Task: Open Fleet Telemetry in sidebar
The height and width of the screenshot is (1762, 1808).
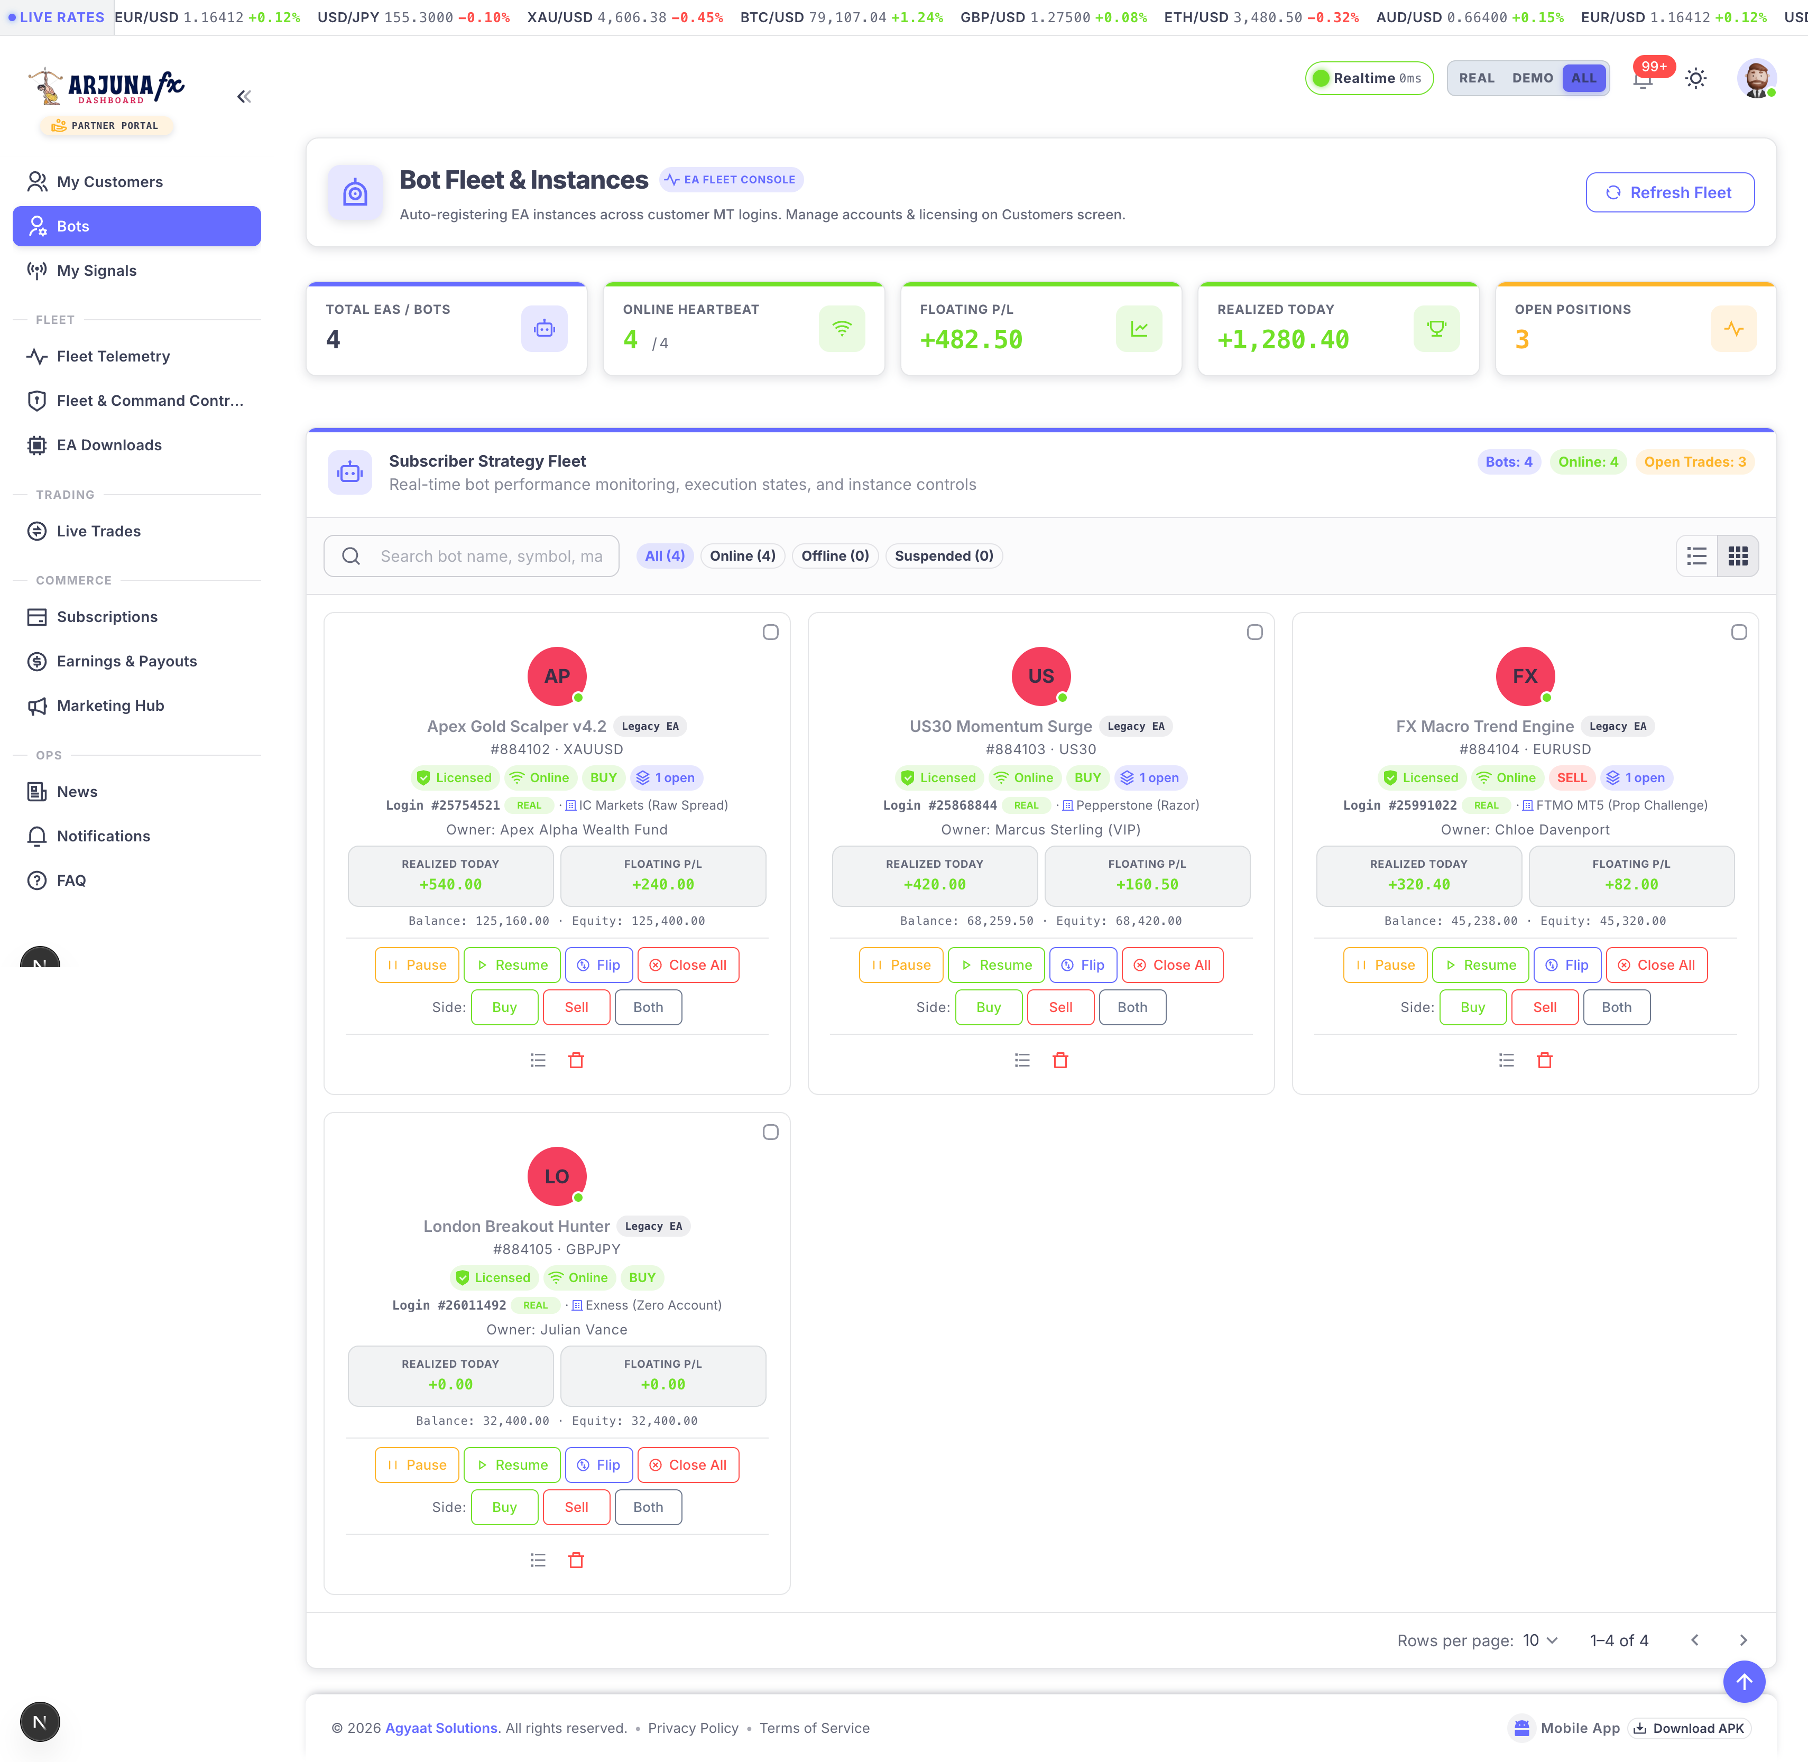Action: 137,356
